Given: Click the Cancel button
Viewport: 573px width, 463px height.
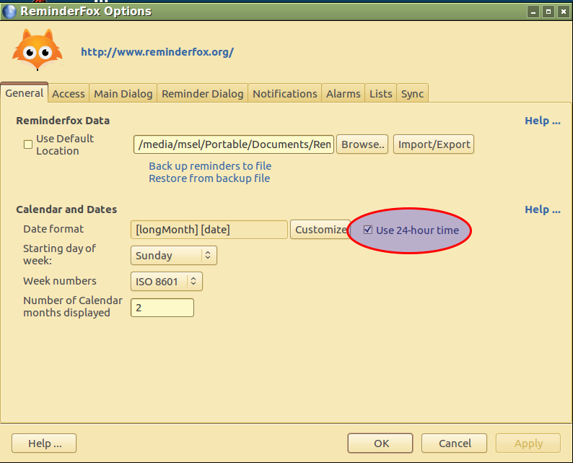Looking at the screenshot, I should pos(454,443).
